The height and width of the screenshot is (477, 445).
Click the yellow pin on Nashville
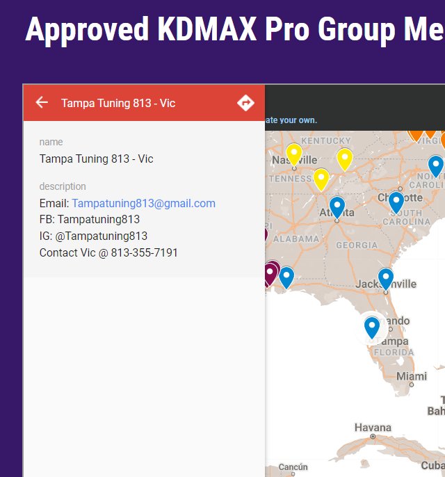294,155
